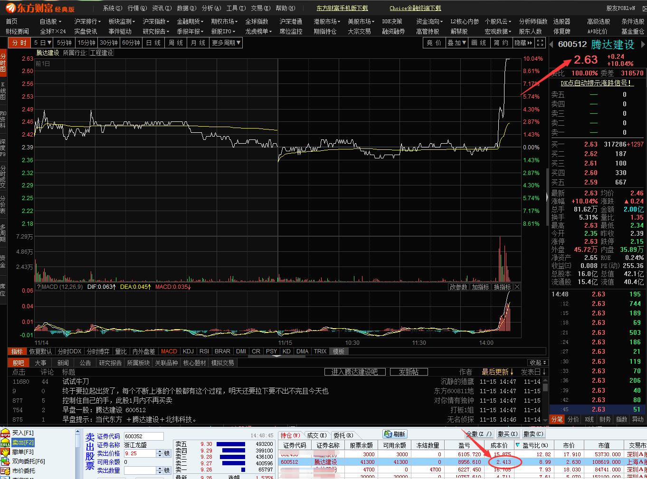
Task: Expand hidden panel via 隐藏 arrows
Action: [523, 43]
